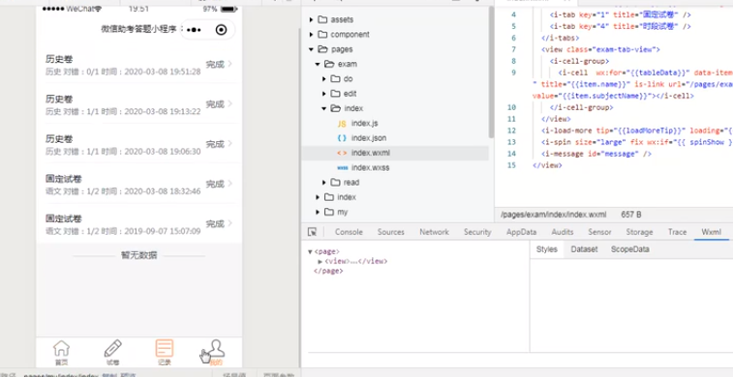
Task: Expand the view node in Wxml tree
Action: pos(321,261)
